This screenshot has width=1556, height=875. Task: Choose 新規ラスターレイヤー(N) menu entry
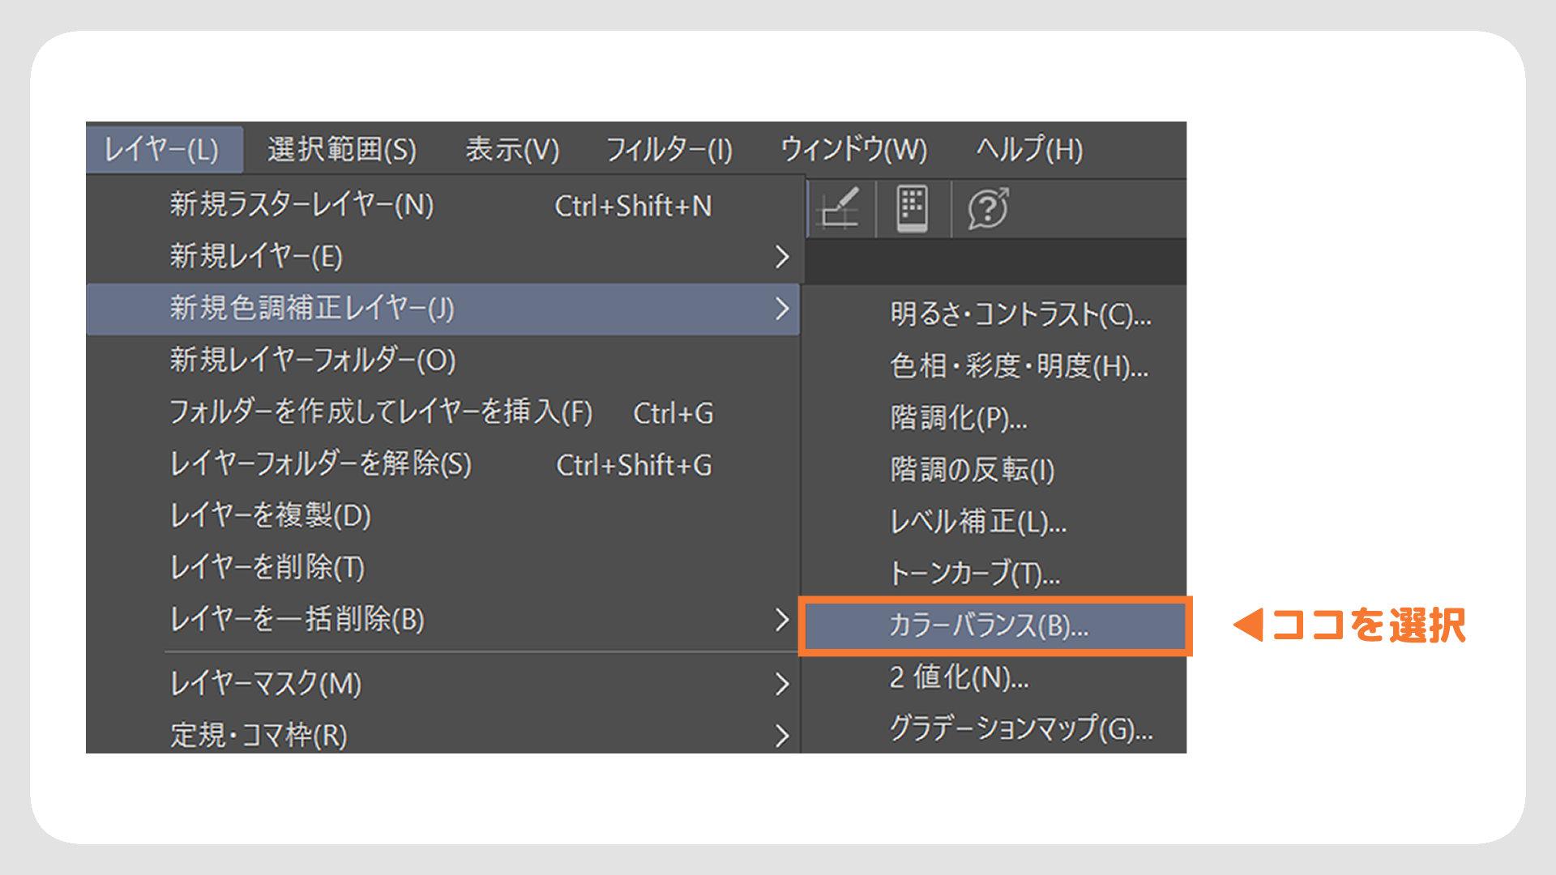[301, 205]
